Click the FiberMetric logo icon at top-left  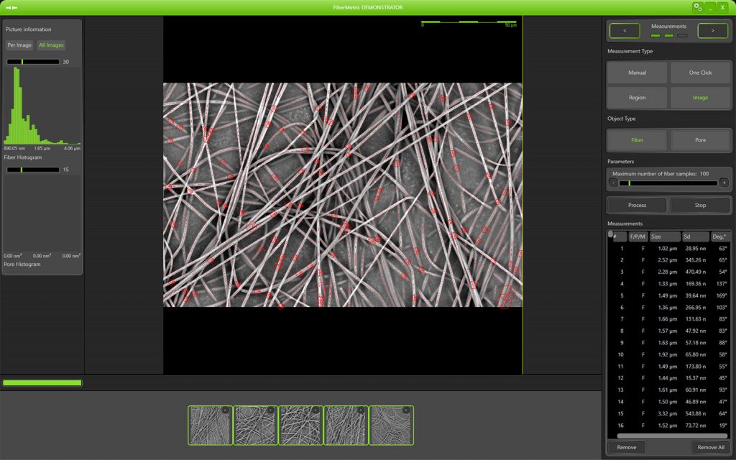coord(12,7)
